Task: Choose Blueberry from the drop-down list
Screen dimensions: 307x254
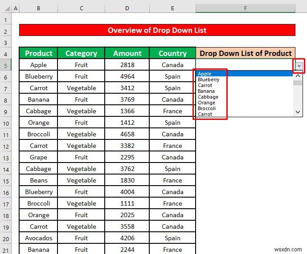Action: 244,79
